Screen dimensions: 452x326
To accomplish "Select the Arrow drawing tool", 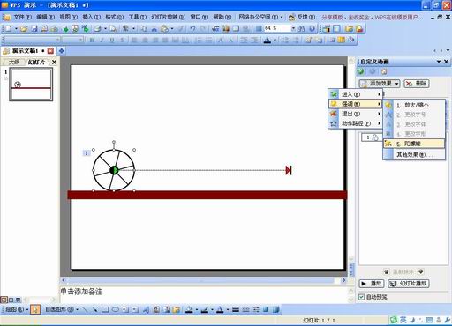I will point(94,309).
